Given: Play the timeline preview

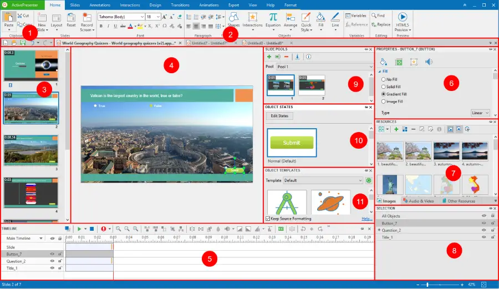Looking at the screenshot, I should 79,229.
